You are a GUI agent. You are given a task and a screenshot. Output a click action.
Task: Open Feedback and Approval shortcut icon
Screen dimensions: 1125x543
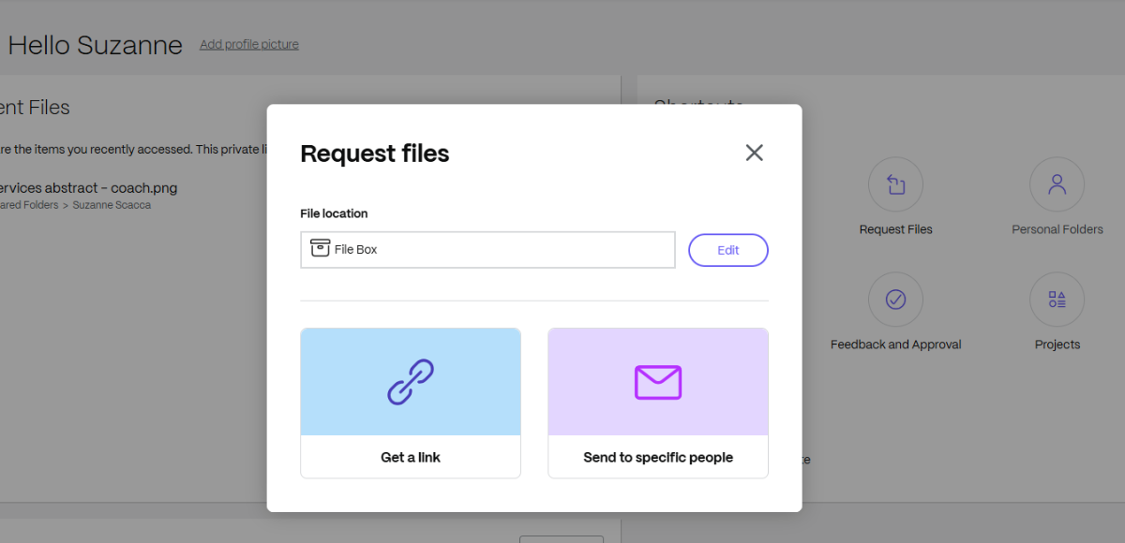pos(895,300)
